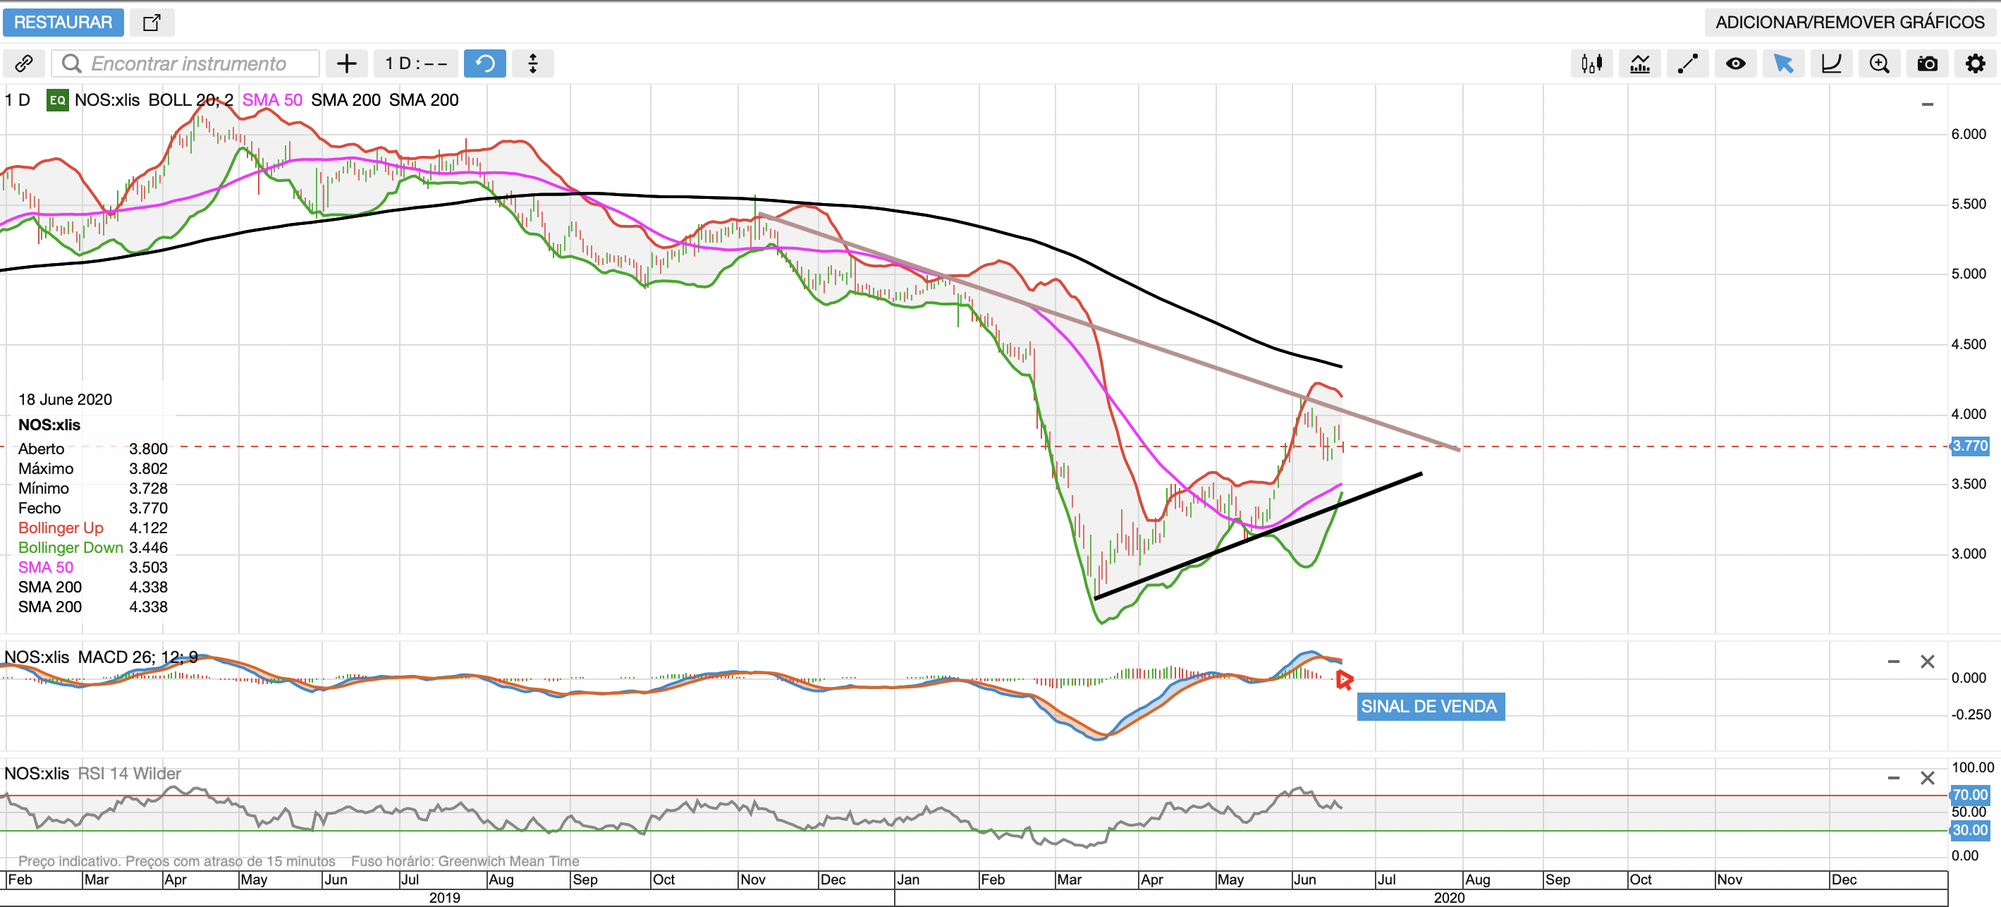
Task: Click the logarithmic scale curve icon
Action: click(1831, 63)
